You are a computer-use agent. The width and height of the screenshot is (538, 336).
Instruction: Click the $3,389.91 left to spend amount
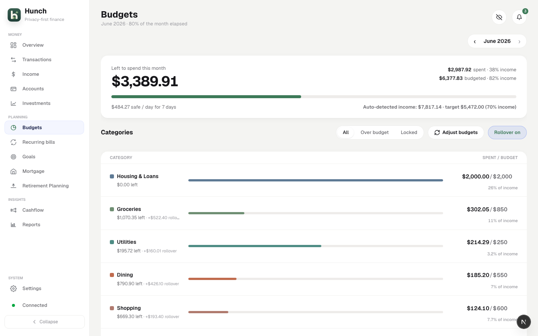[145, 81]
